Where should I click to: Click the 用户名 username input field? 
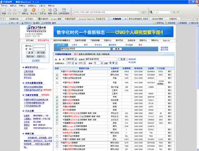39,46
